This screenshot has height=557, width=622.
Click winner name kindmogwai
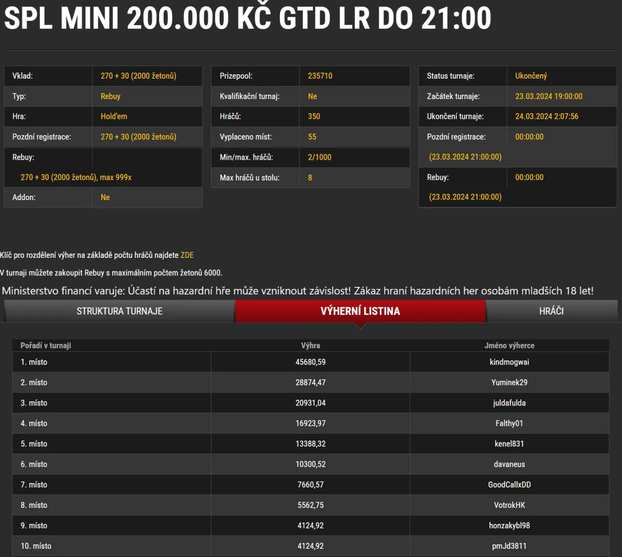pyautogui.click(x=509, y=362)
